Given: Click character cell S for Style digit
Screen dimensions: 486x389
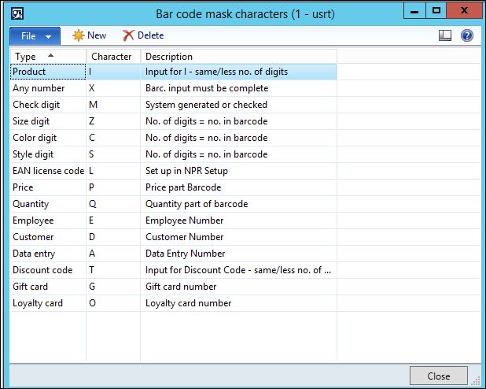Looking at the screenshot, I should click(113, 154).
